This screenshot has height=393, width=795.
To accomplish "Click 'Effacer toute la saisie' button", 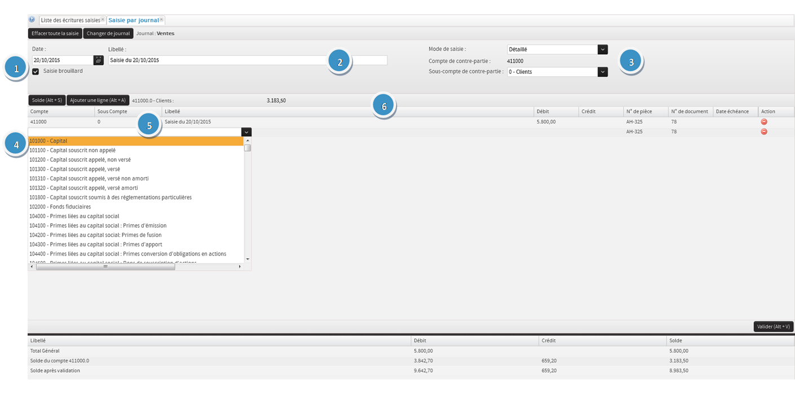I will [x=55, y=33].
